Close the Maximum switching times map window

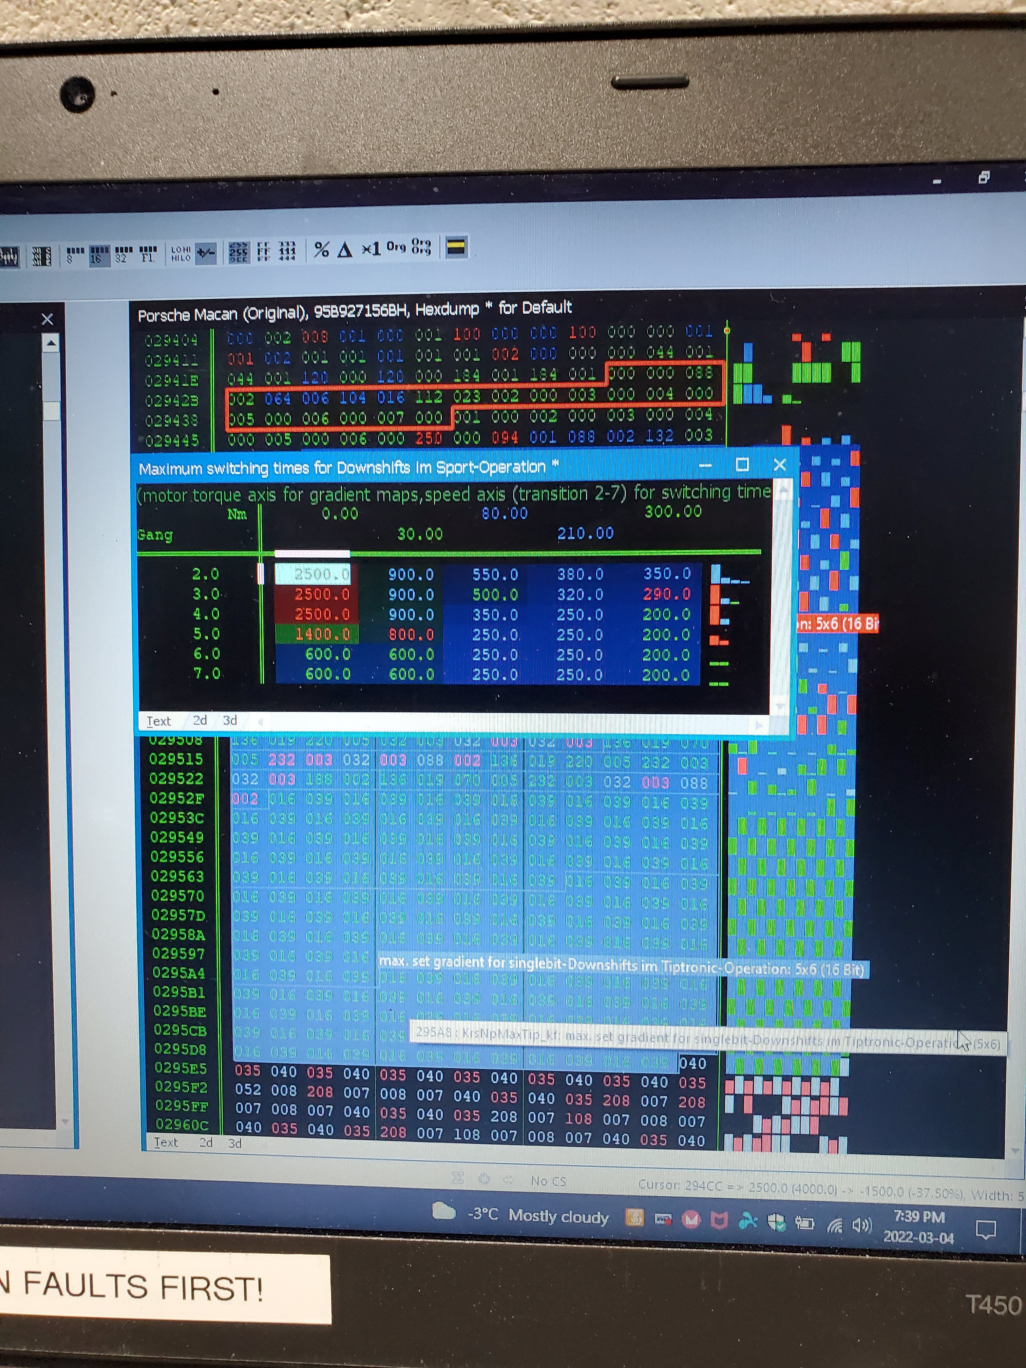[x=780, y=464]
